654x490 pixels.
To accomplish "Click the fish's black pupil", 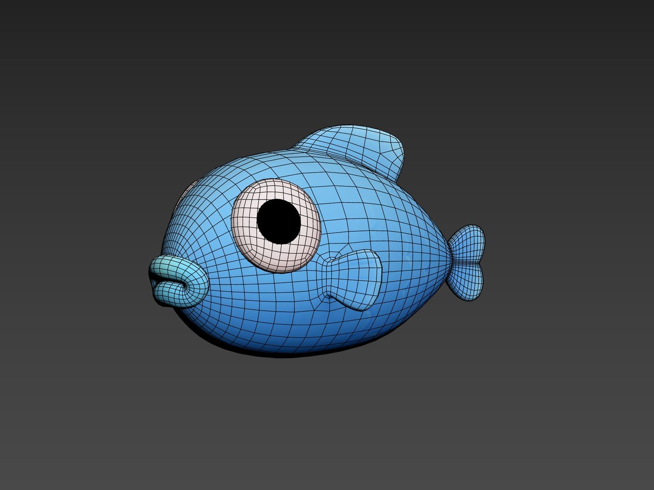I will coord(278,221).
